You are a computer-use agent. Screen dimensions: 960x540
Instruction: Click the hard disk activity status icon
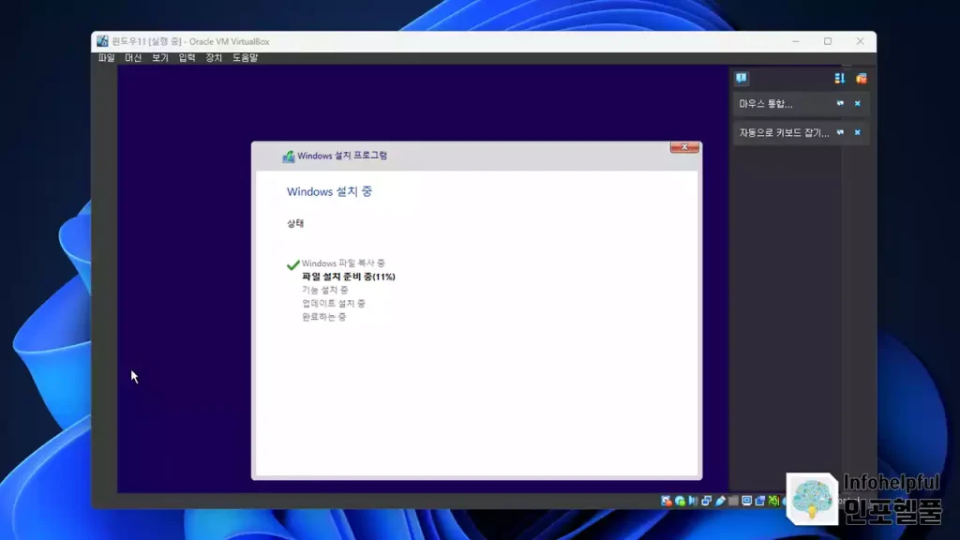coord(667,501)
